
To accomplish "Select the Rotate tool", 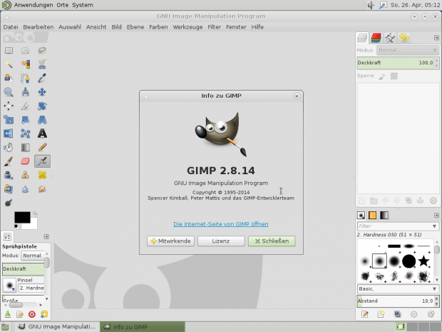I will (x=42, y=106).
